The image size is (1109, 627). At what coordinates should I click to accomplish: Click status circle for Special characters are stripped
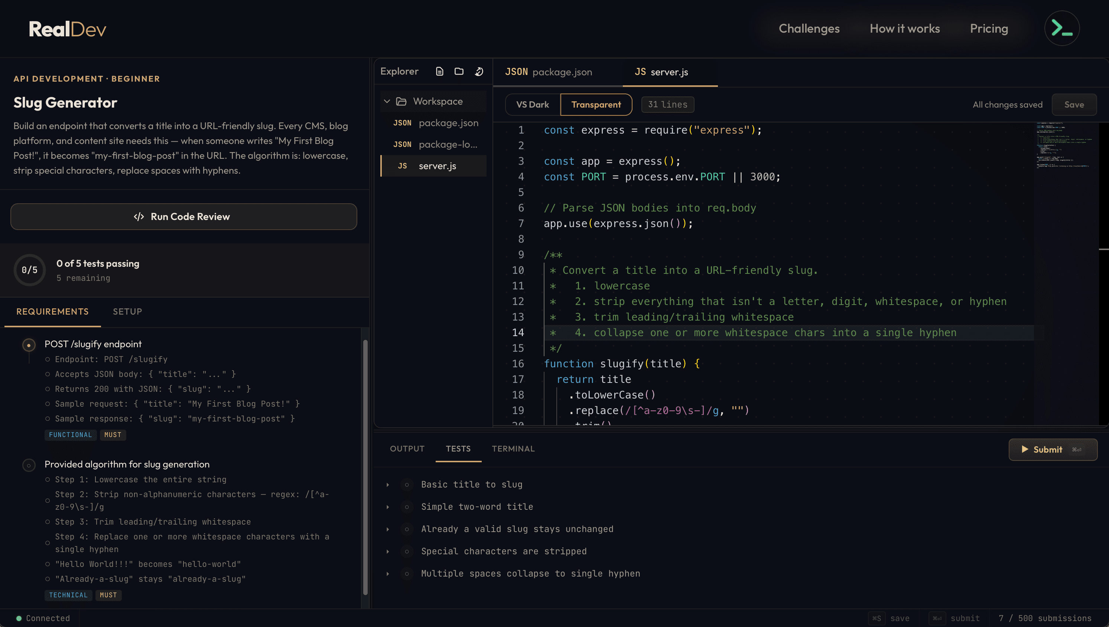tap(406, 551)
